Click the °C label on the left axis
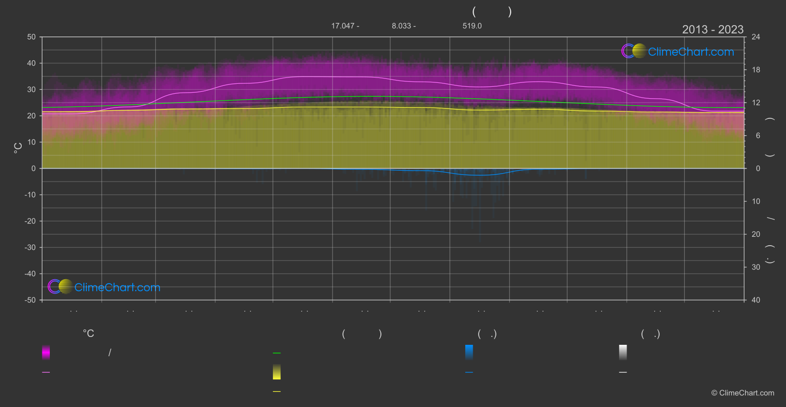This screenshot has height=407, width=786. click(x=18, y=148)
